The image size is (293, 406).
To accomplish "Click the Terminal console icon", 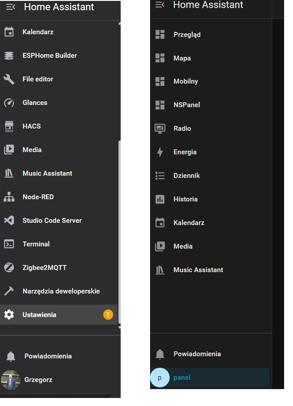I will [x=9, y=244].
